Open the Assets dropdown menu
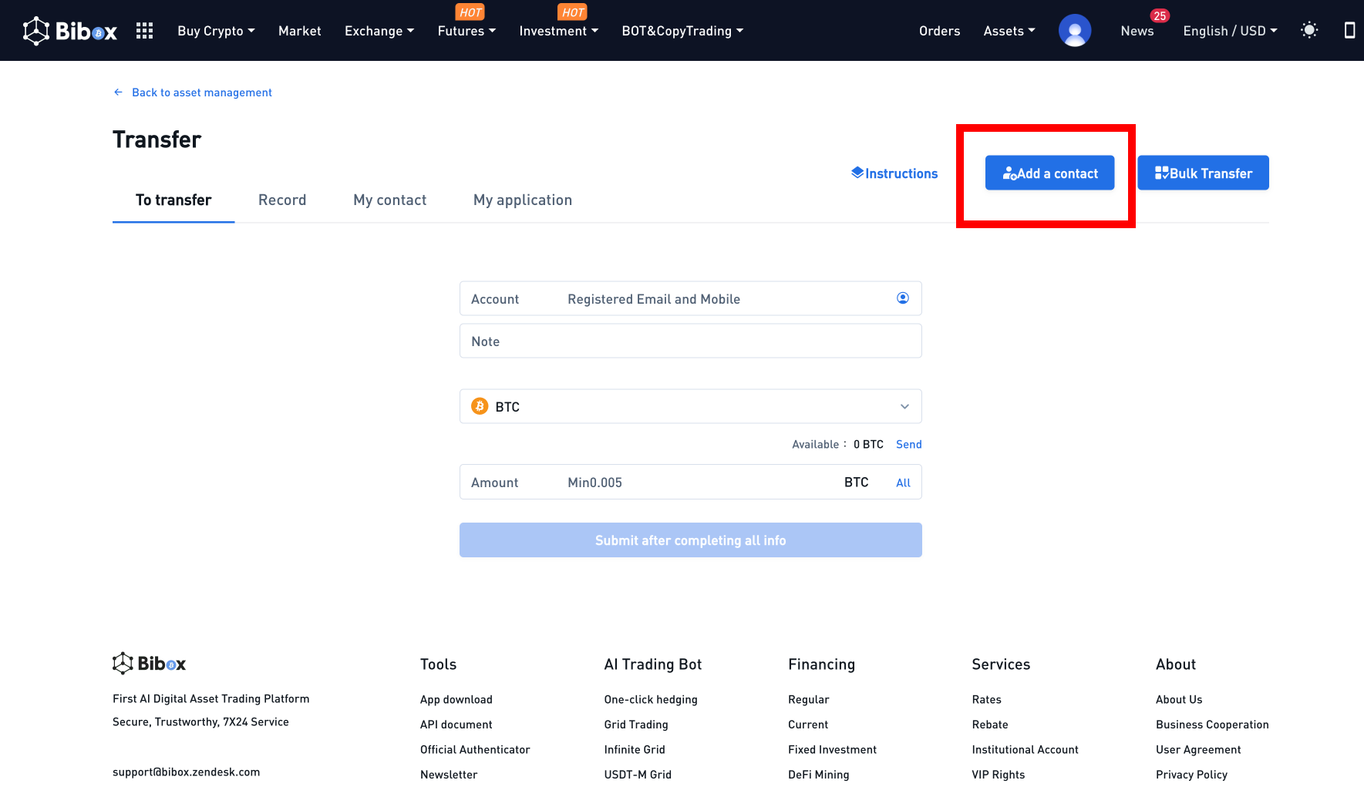1364x787 pixels. [x=1009, y=31]
